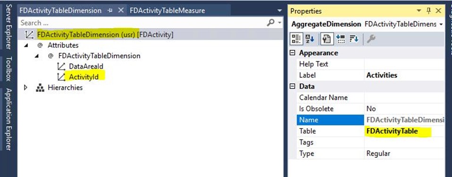This screenshot has width=452, height=177.
Task: Open the AggregateDimension object dropdown
Action: [441, 24]
